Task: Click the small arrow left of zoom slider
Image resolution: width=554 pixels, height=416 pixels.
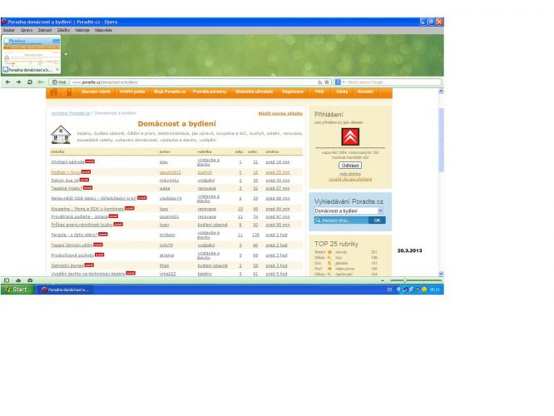Action: 383,280
